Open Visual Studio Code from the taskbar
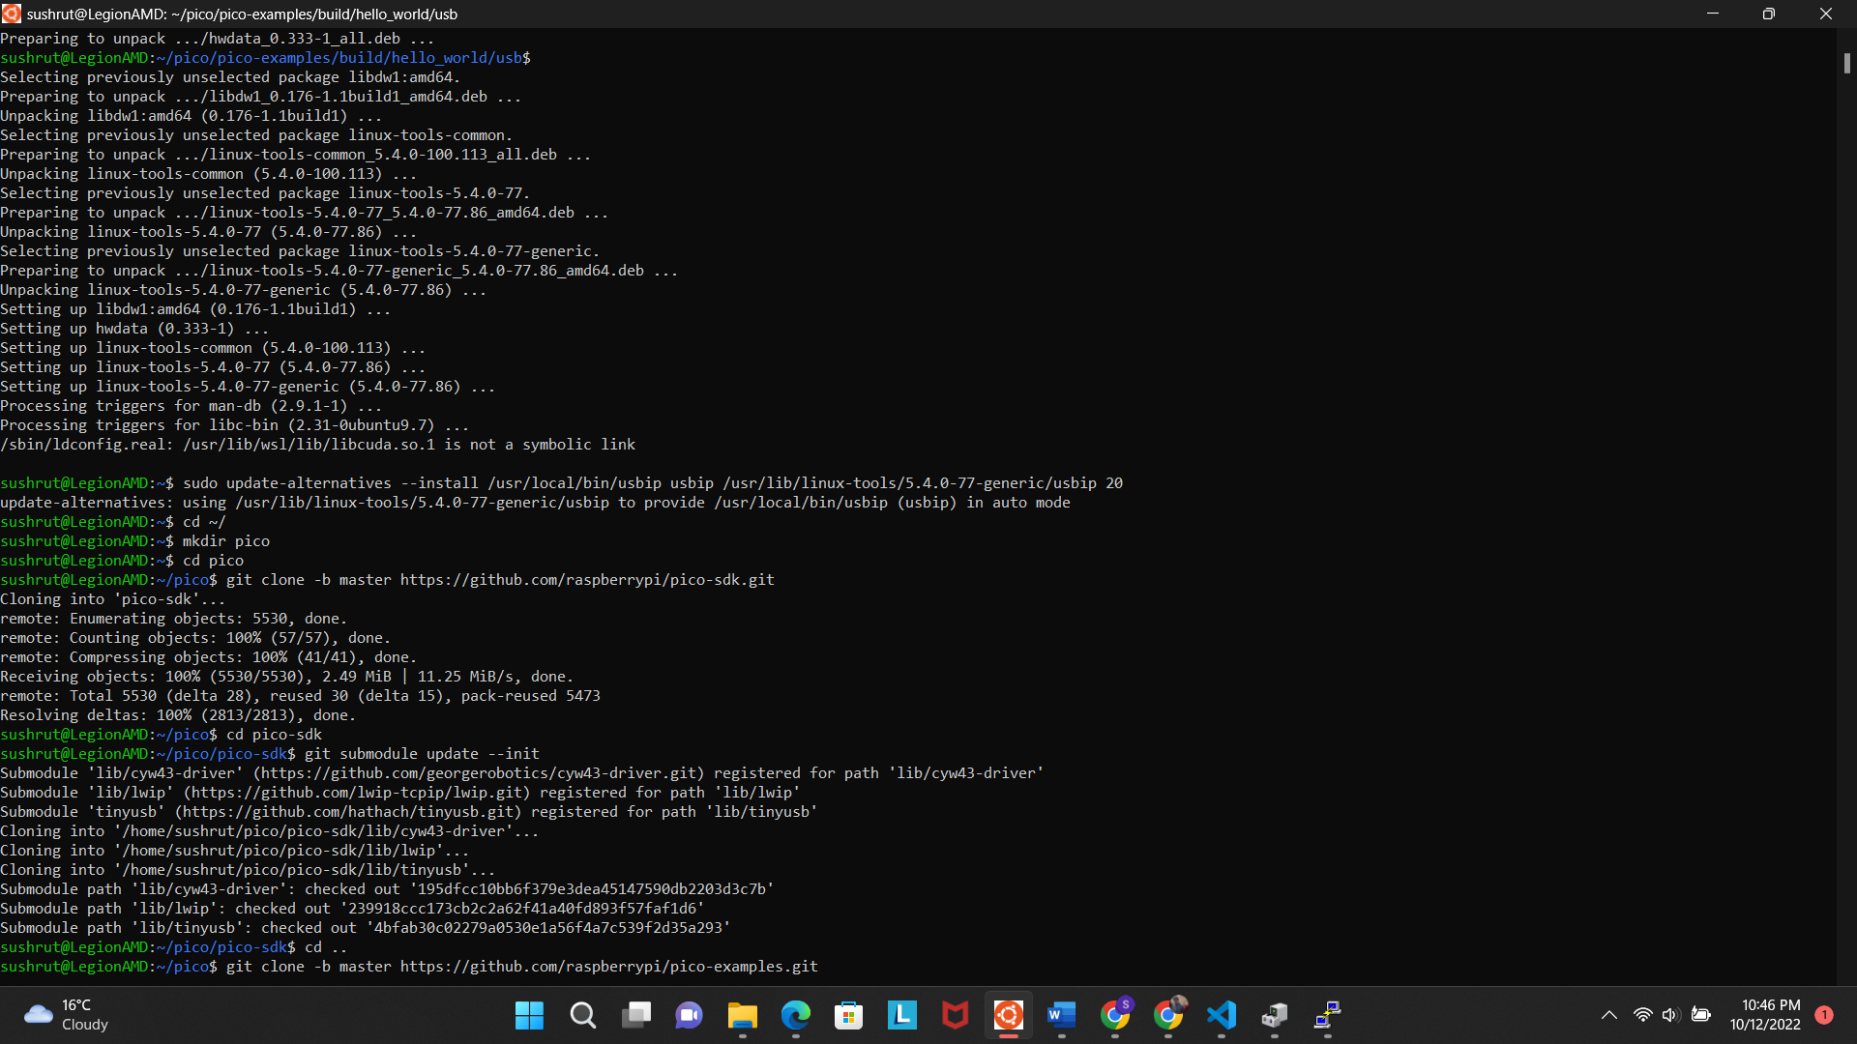 tap(1222, 1015)
